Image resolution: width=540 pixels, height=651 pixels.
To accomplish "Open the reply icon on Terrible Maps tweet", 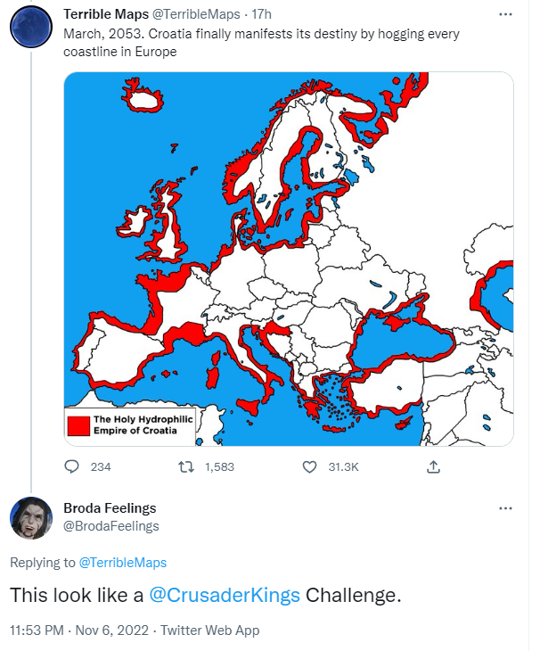I will pos(72,466).
